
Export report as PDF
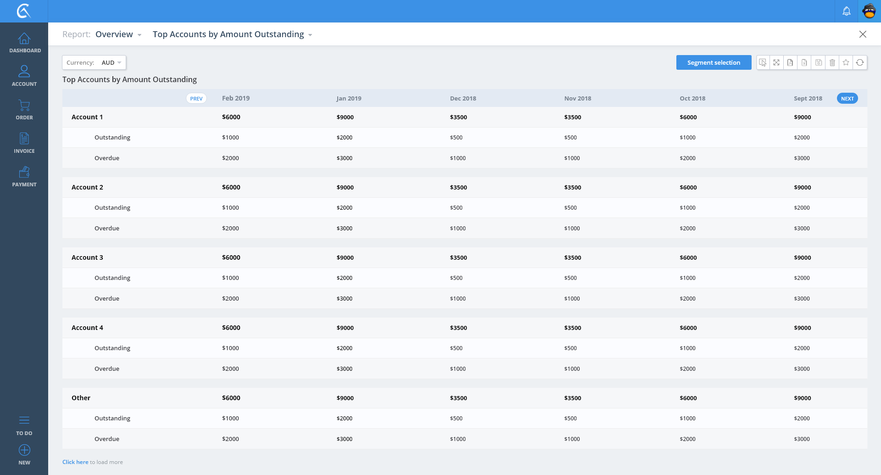point(790,62)
